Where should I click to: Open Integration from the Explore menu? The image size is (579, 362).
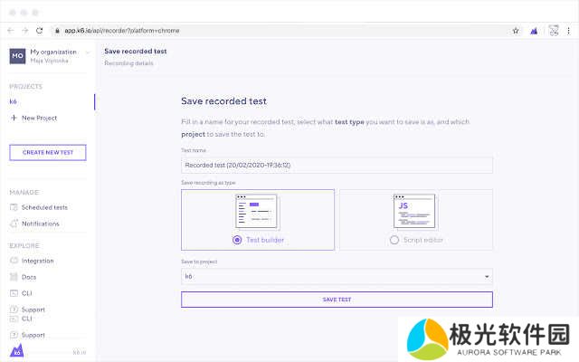tap(37, 261)
